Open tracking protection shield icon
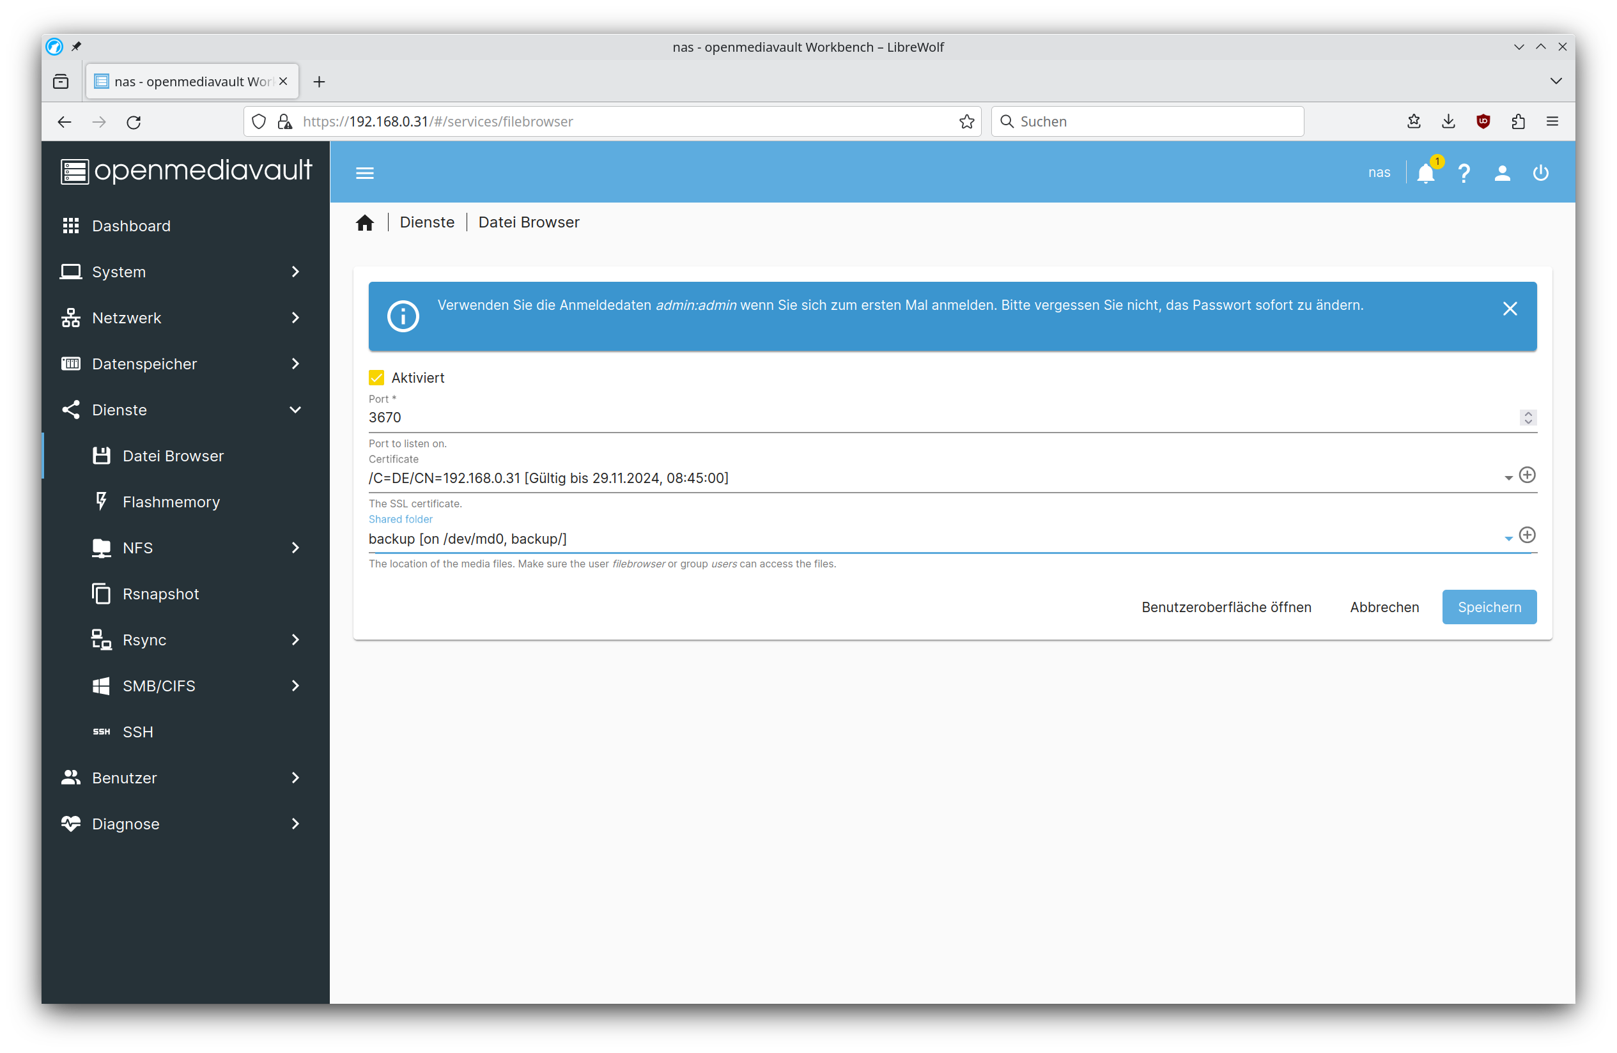 pos(258,121)
